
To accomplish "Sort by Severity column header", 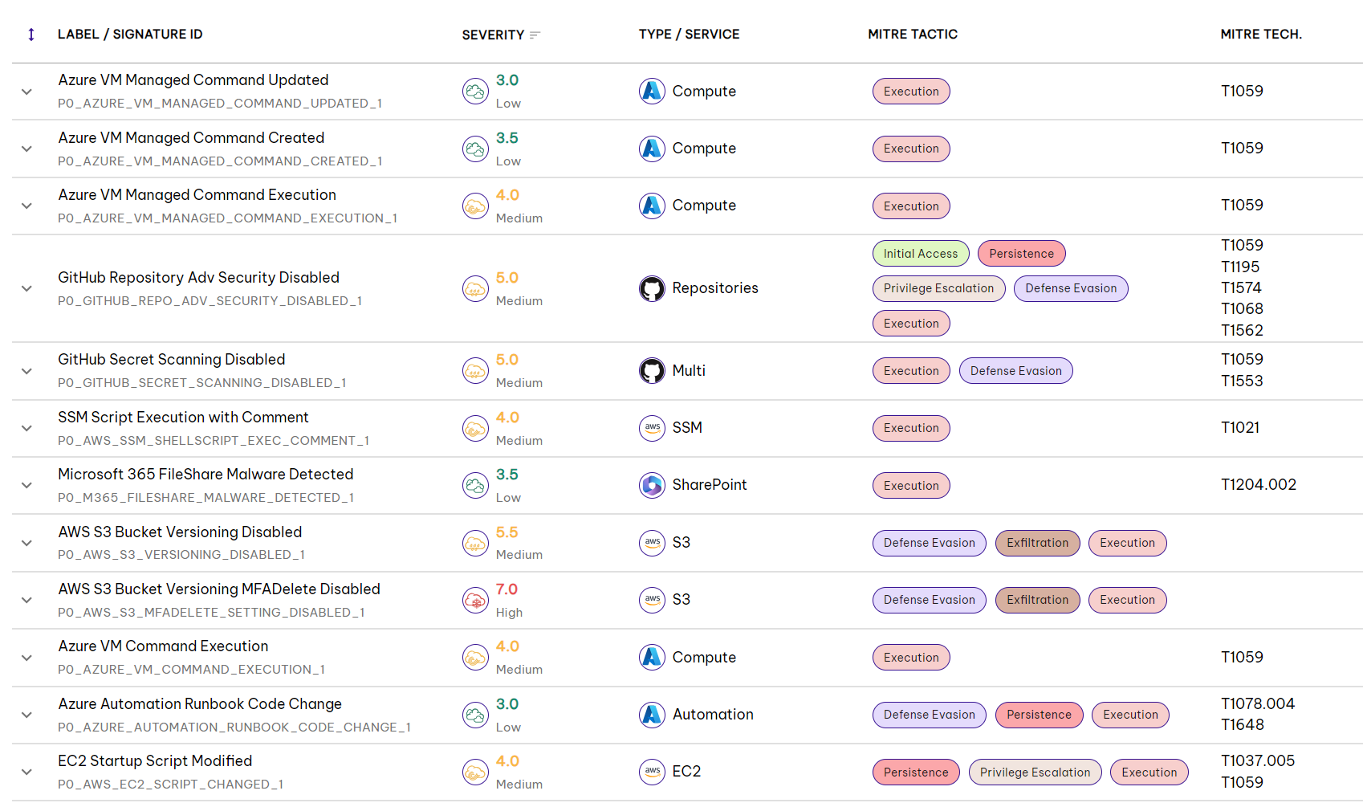I will pyautogui.click(x=493, y=35).
